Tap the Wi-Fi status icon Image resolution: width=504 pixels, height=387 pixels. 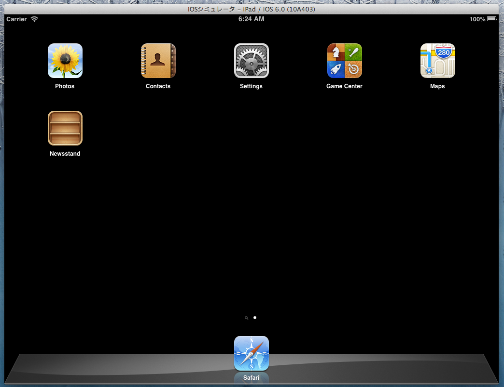[x=34, y=19]
